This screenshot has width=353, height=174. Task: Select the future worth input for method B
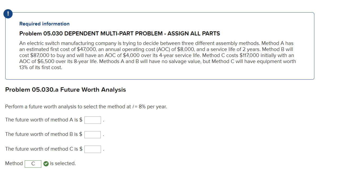[93, 134]
